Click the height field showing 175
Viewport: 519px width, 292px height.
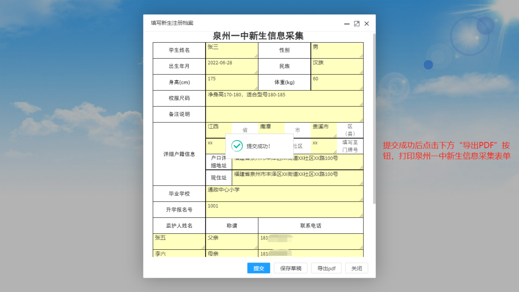coord(231,82)
